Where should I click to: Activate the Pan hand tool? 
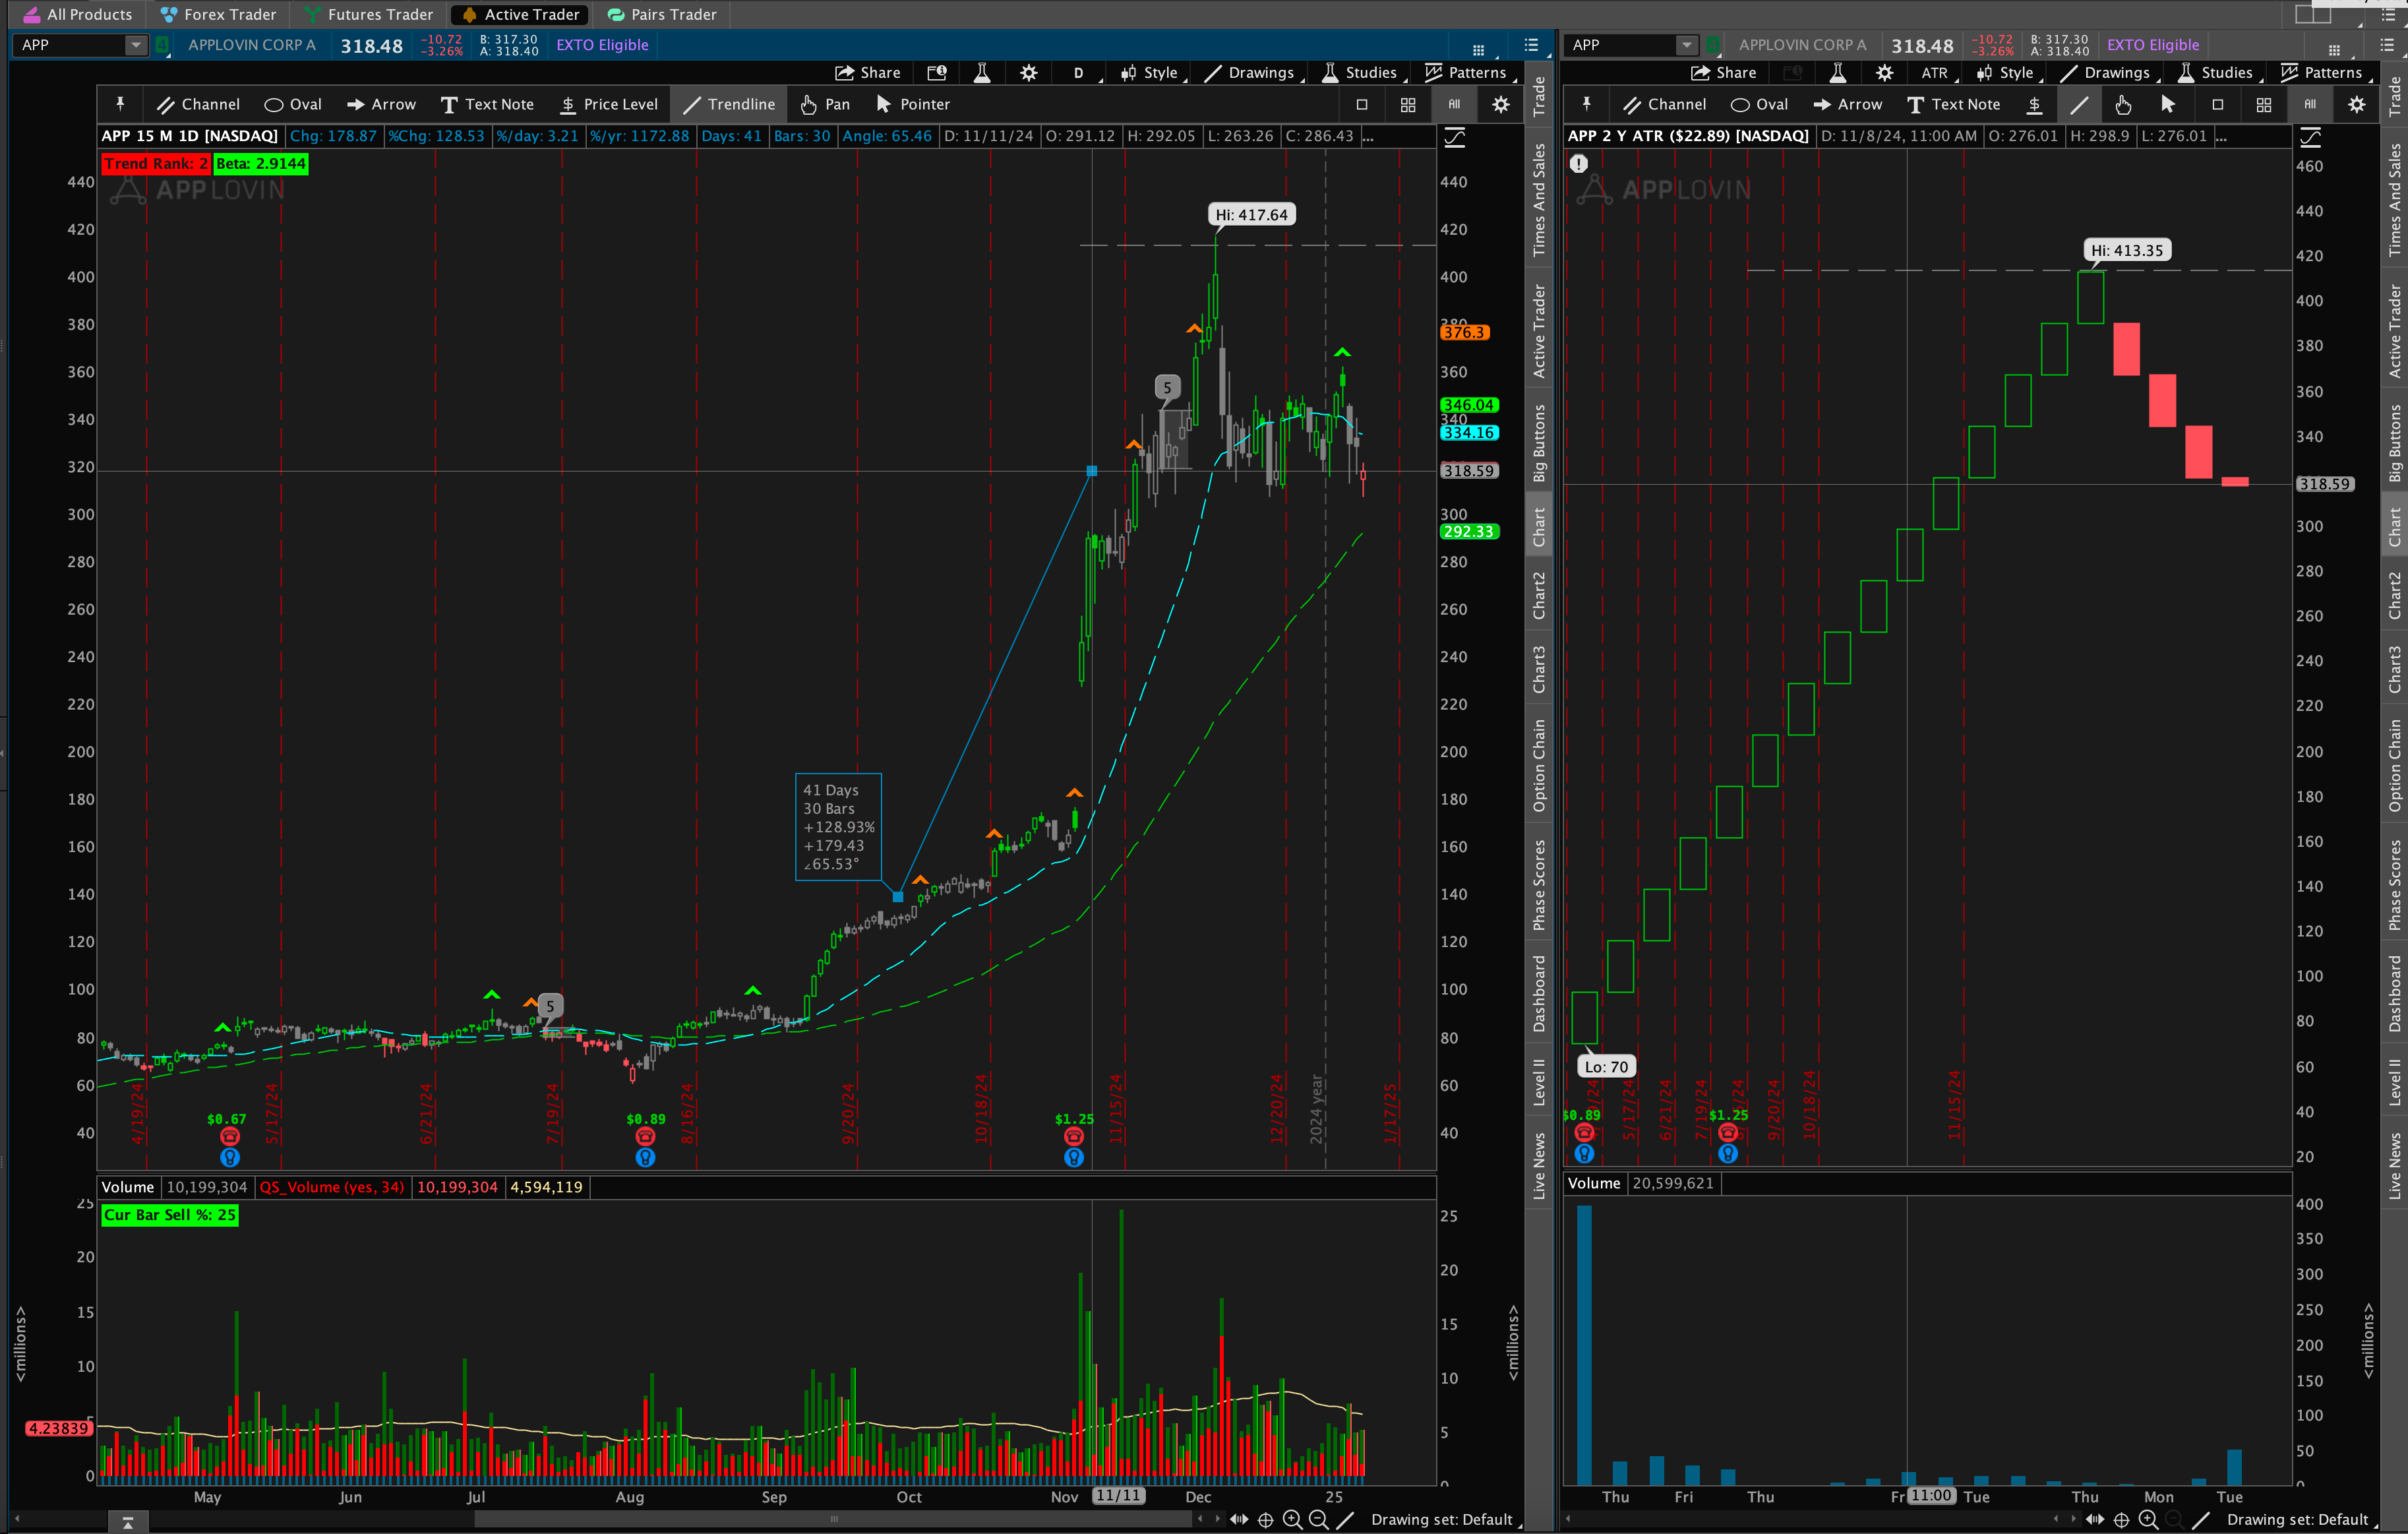(x=825, y=104)
